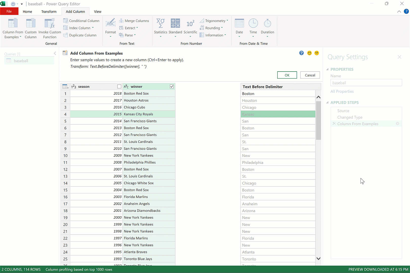Open the blue help icon in the dialog
Screen dimensions: 410x273
coord(301,53)
